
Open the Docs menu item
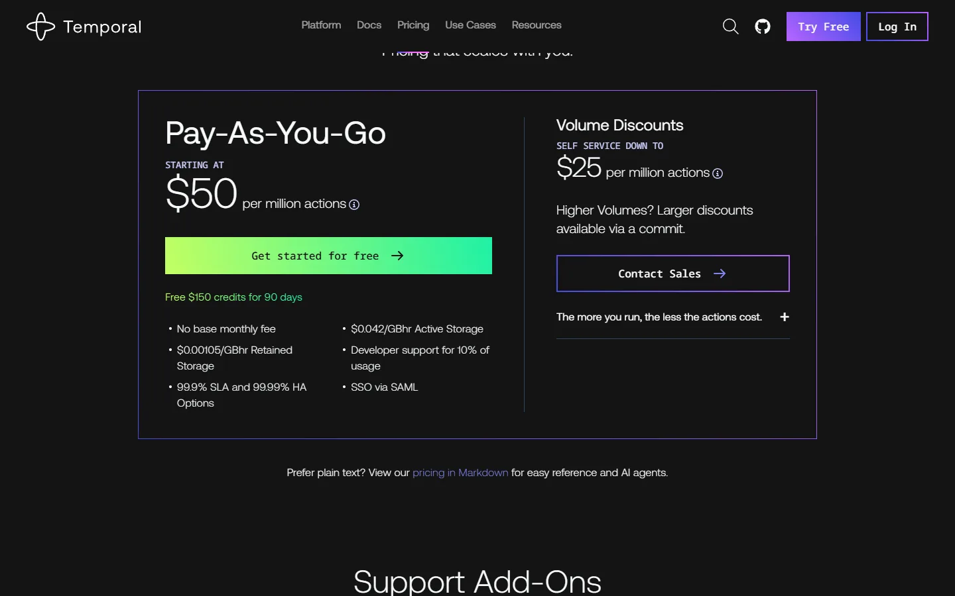click(x=369, y=25)
